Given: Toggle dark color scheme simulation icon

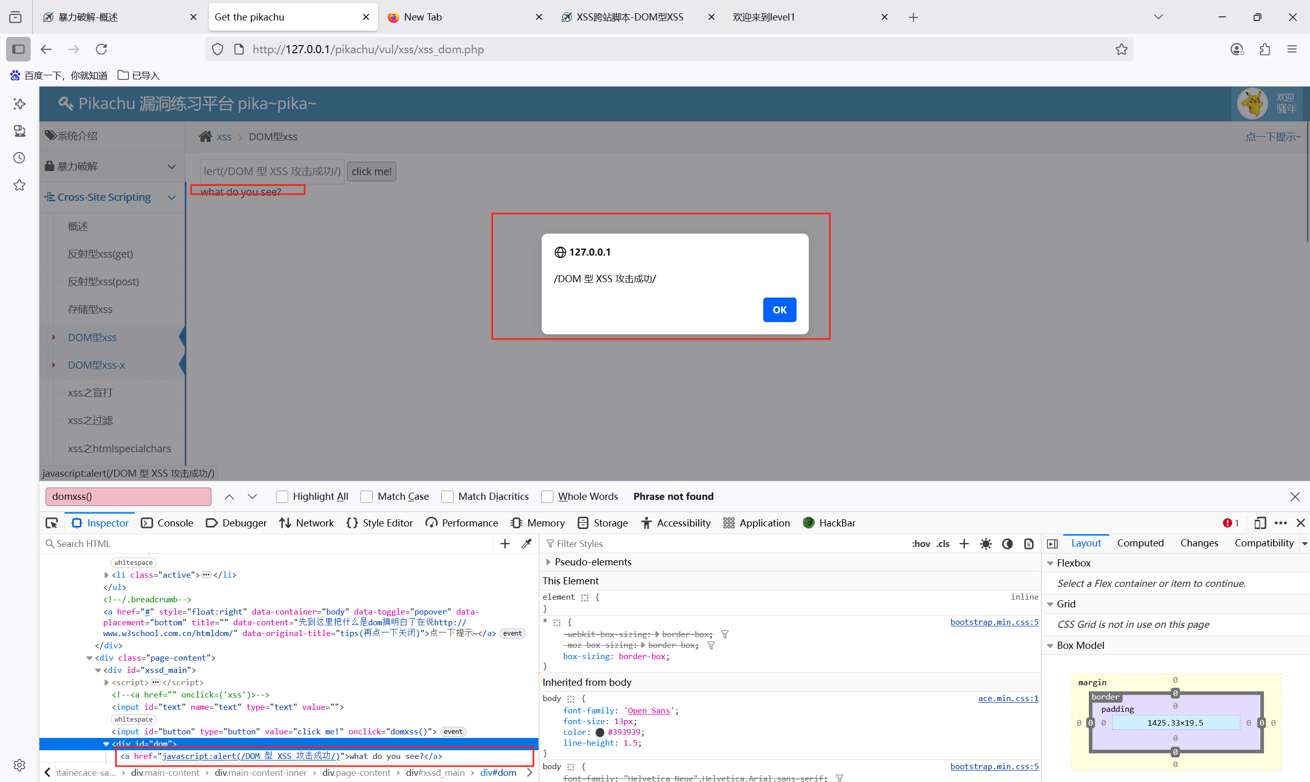Looking at the screenshot, I should [x=1007, y=543].
